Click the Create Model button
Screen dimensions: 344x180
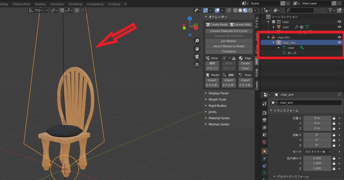217,25
